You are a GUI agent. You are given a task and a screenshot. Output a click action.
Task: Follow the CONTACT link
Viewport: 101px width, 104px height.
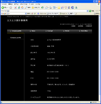89,26
